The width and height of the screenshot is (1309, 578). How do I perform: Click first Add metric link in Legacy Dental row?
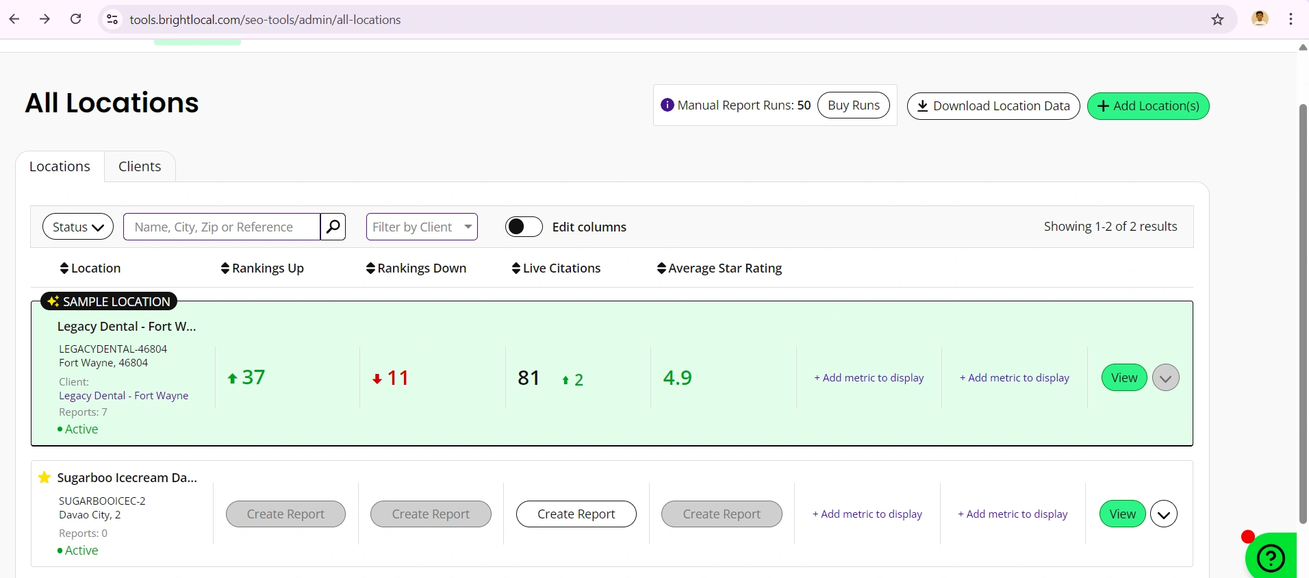[869, 378]
